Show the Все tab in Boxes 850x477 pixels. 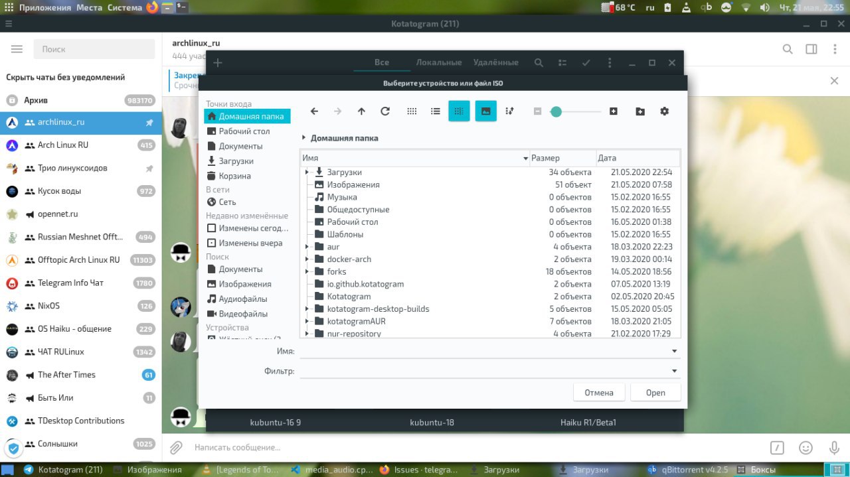tap(381, 62)
